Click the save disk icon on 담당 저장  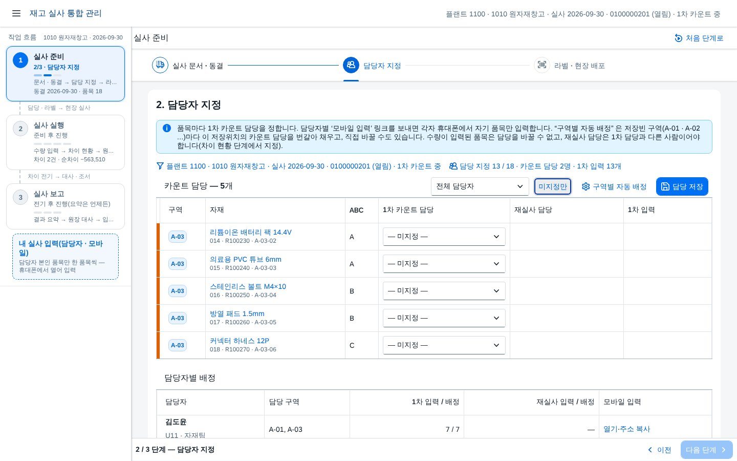pos(665,186)
